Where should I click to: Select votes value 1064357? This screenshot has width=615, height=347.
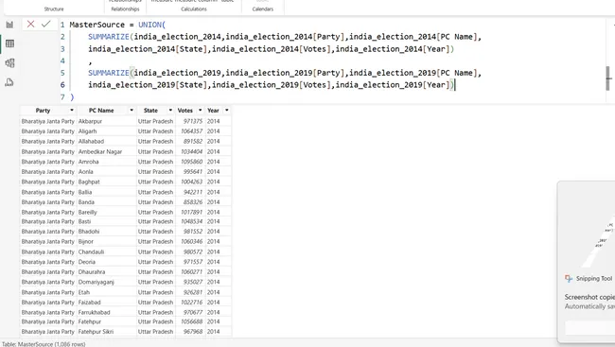[191, 131]
